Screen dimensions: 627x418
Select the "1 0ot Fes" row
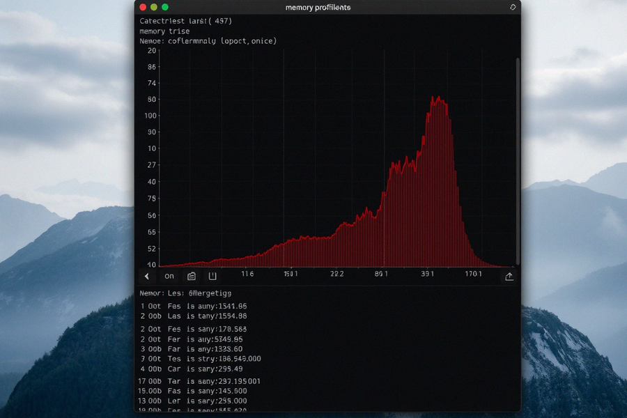(x=194, y=306)
